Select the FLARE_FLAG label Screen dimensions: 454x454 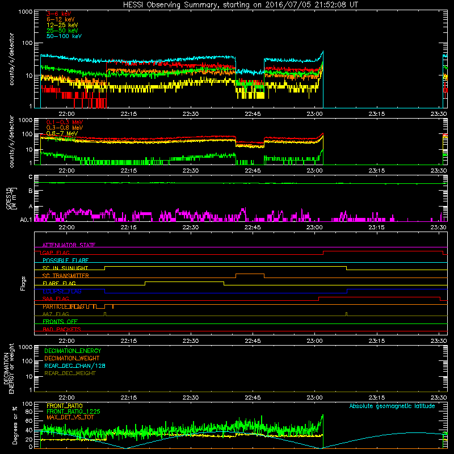pos(59,283)
